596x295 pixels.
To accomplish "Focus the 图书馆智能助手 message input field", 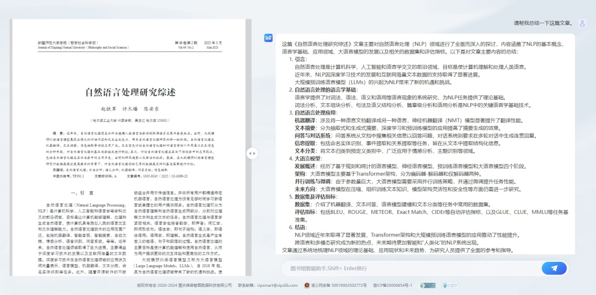I will pyautogui.click(x=408, y=268).
